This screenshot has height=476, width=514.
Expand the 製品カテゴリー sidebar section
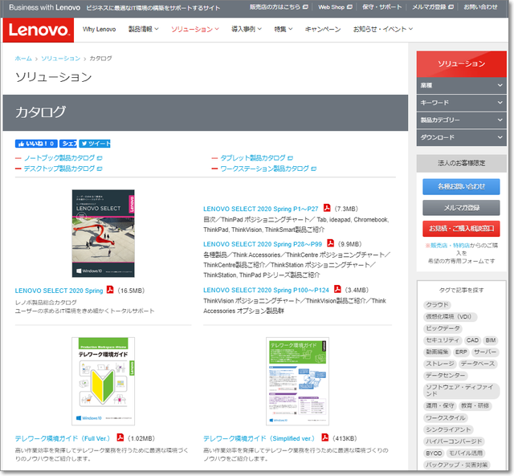pos(460,120)
